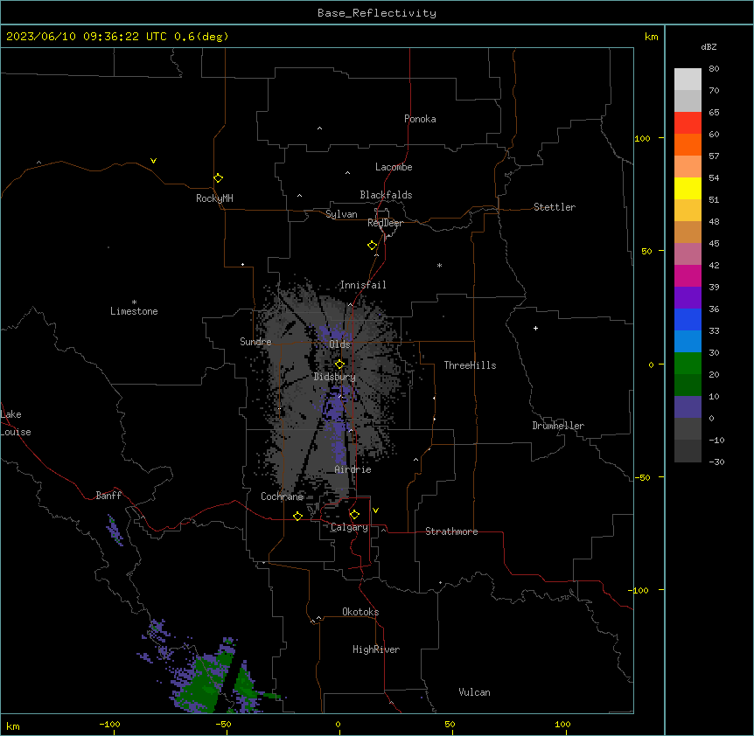Click the light gray 80-70 dBZ swatch
754x736 pixels.
(x=688, y=80)
